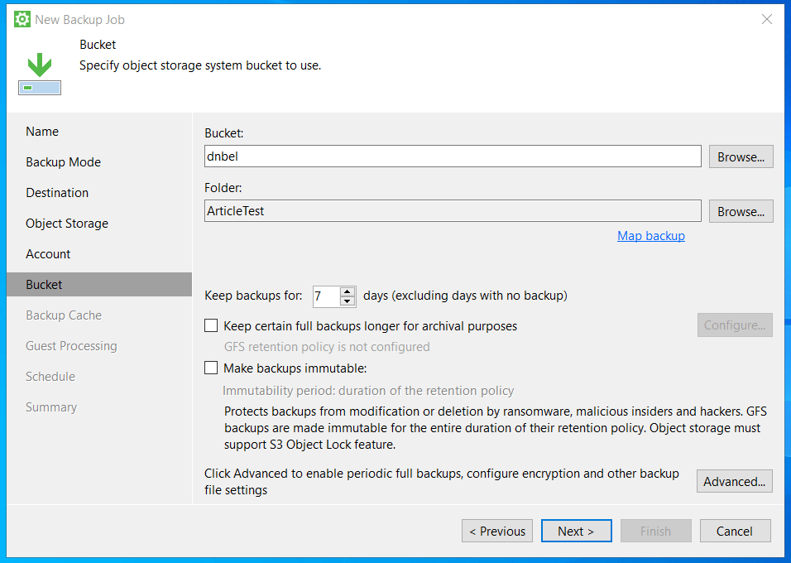The height and width of the screenshot is (563, 791).
Task: Toggle Make backups immutable checkbox
Action: 211,368
